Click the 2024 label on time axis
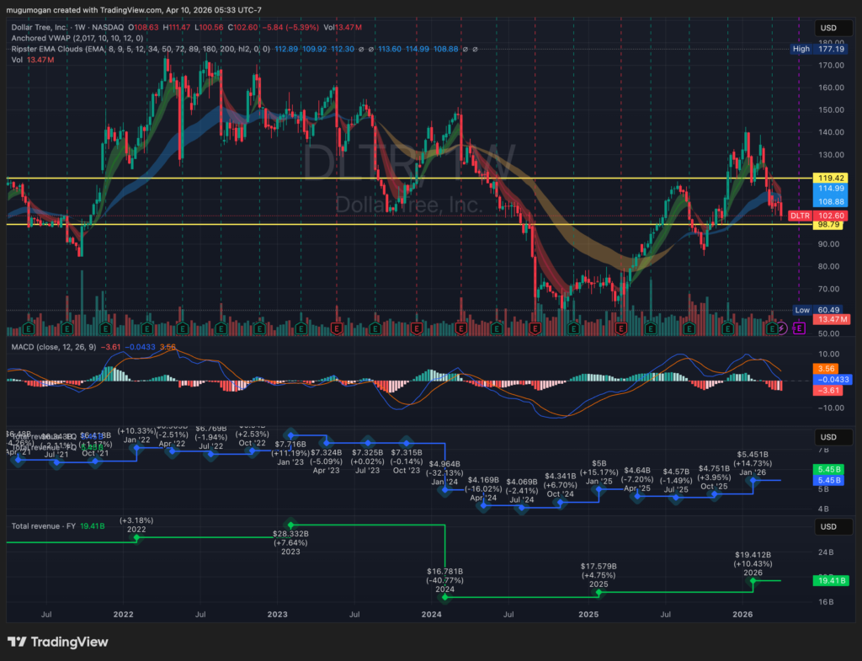 [432, 616]
